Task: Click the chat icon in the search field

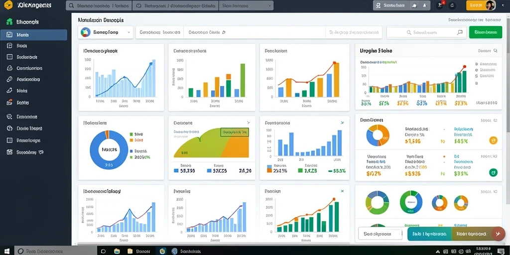Action: [460, 32]
